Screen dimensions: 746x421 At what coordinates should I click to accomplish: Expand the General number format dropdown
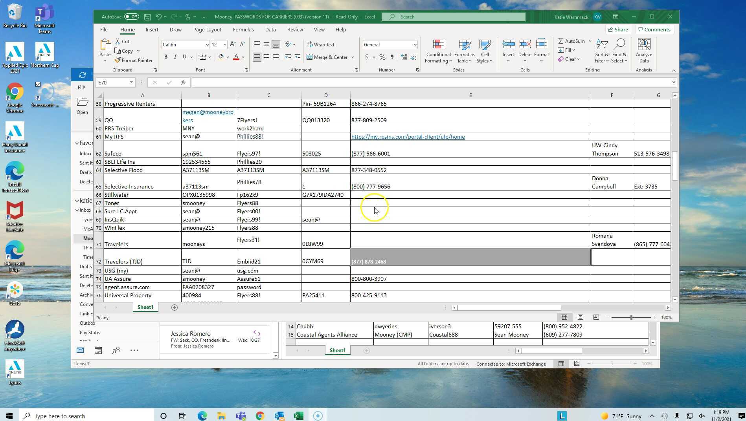pyautogui.click(x=415, y=45)
